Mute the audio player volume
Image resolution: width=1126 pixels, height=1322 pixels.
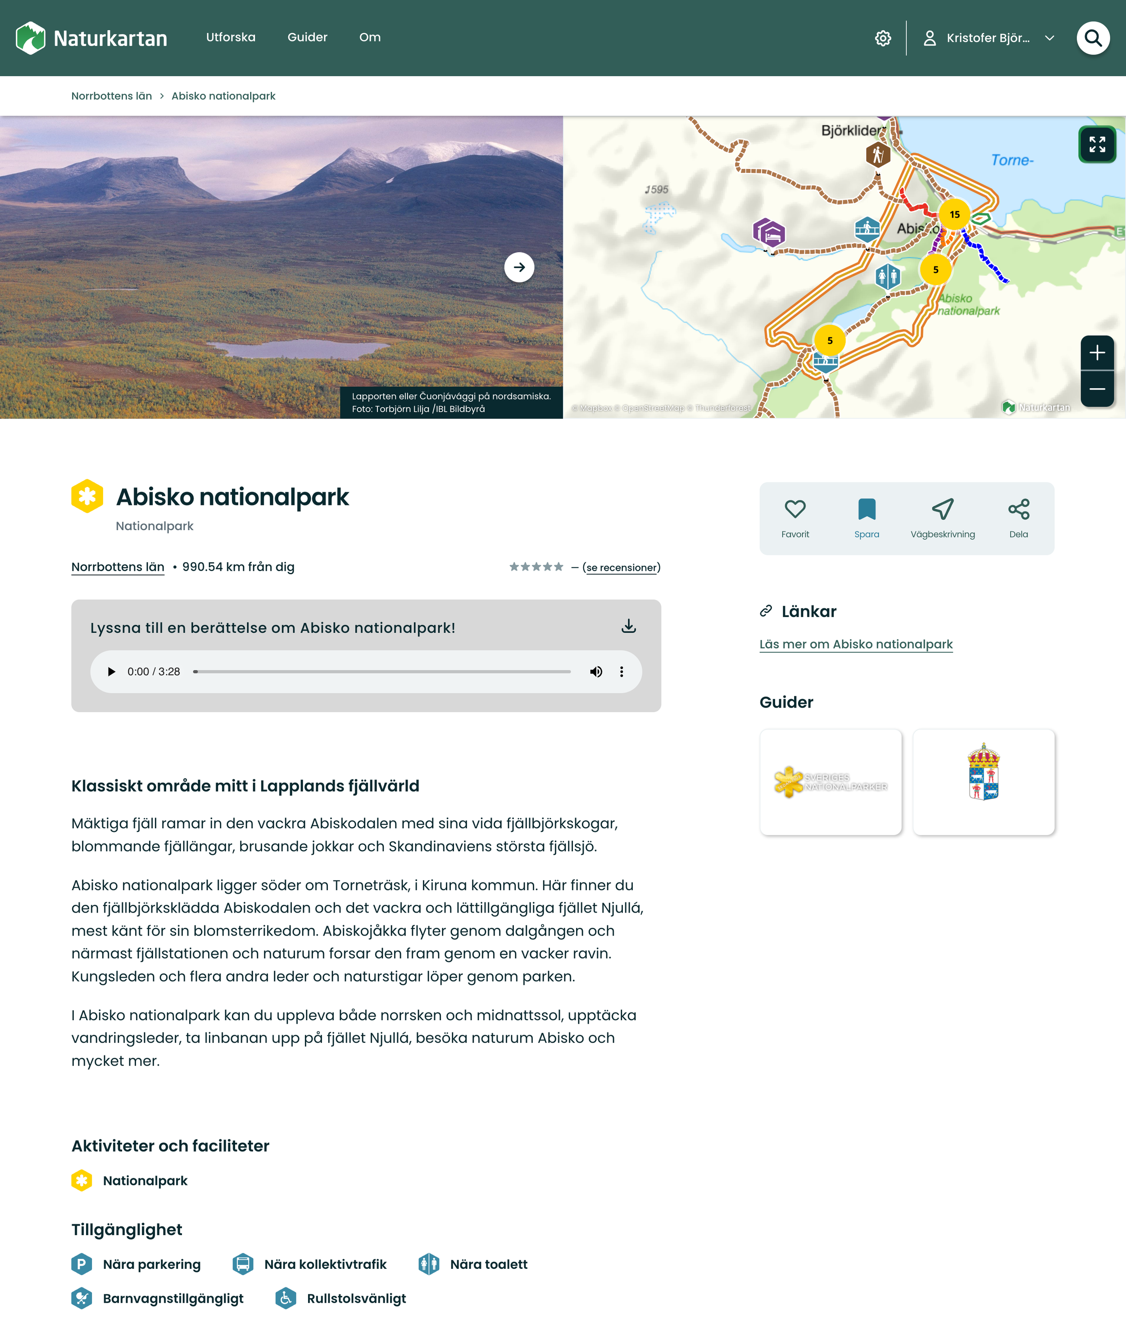point(596,672)
